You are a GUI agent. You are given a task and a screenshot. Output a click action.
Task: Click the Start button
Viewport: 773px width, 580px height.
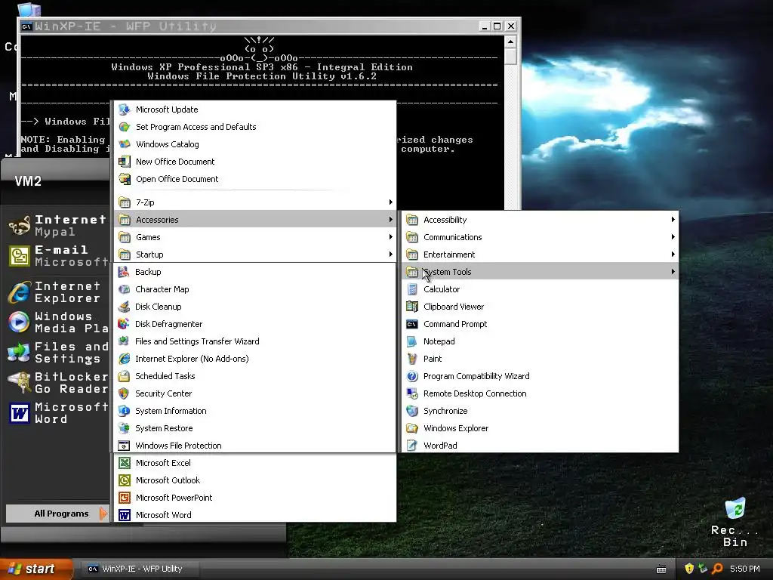click(x=36, y=569)
